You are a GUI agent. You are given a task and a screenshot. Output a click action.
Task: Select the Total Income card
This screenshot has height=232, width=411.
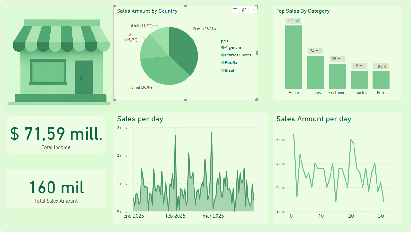(x=56, y=134)
